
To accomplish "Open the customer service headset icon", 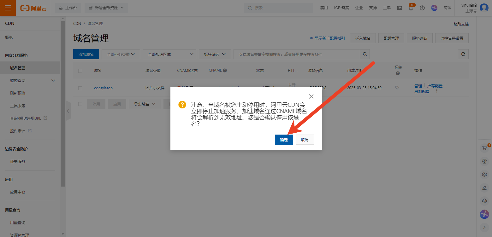I will (484, 201).
